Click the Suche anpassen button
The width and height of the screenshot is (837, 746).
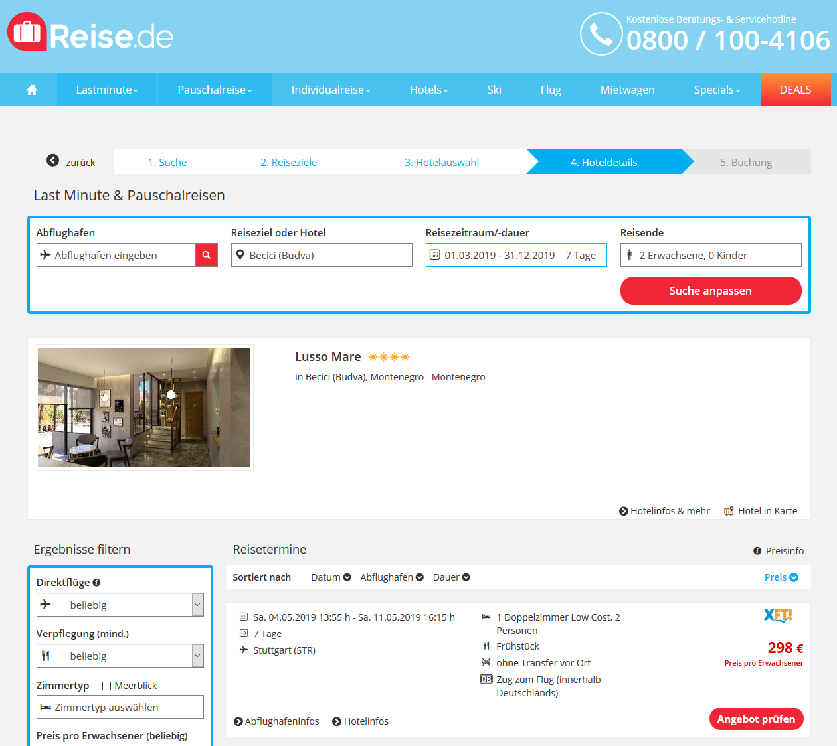(x=711, y=291)
